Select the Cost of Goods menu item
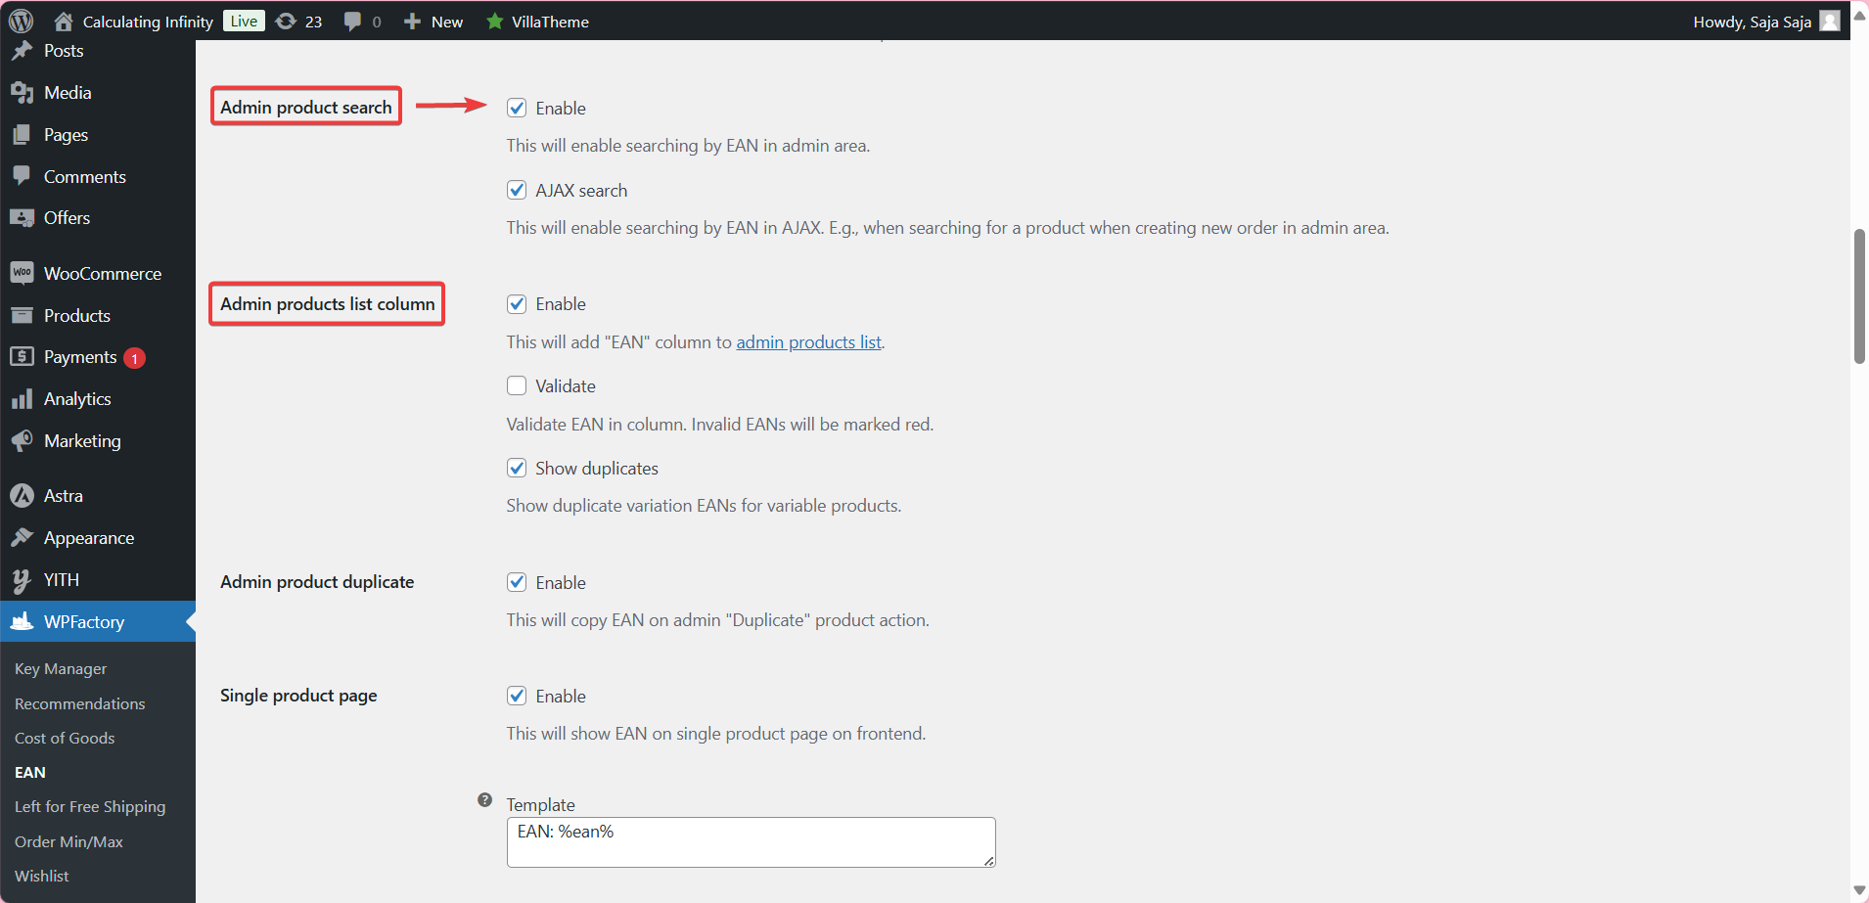Viewport: 1869px width, 903px height. 65,738
